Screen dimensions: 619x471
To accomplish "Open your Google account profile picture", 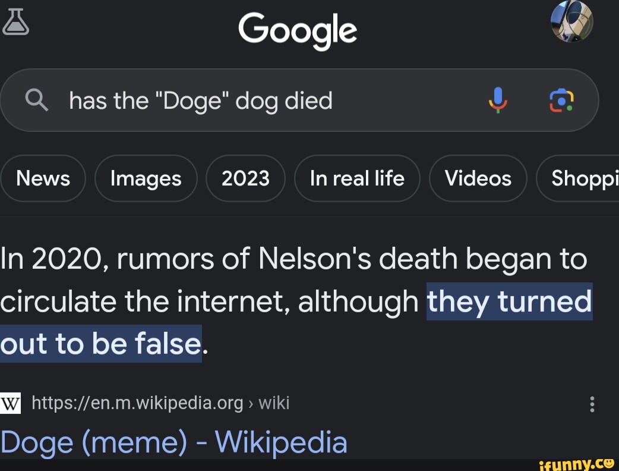I will (x=572, y=22).
